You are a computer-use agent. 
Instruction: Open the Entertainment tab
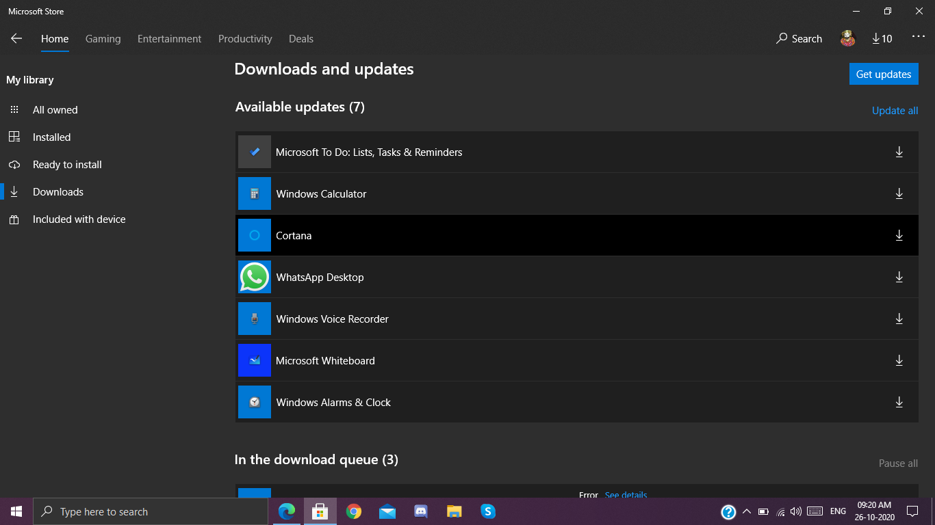[x=170, y=39]
